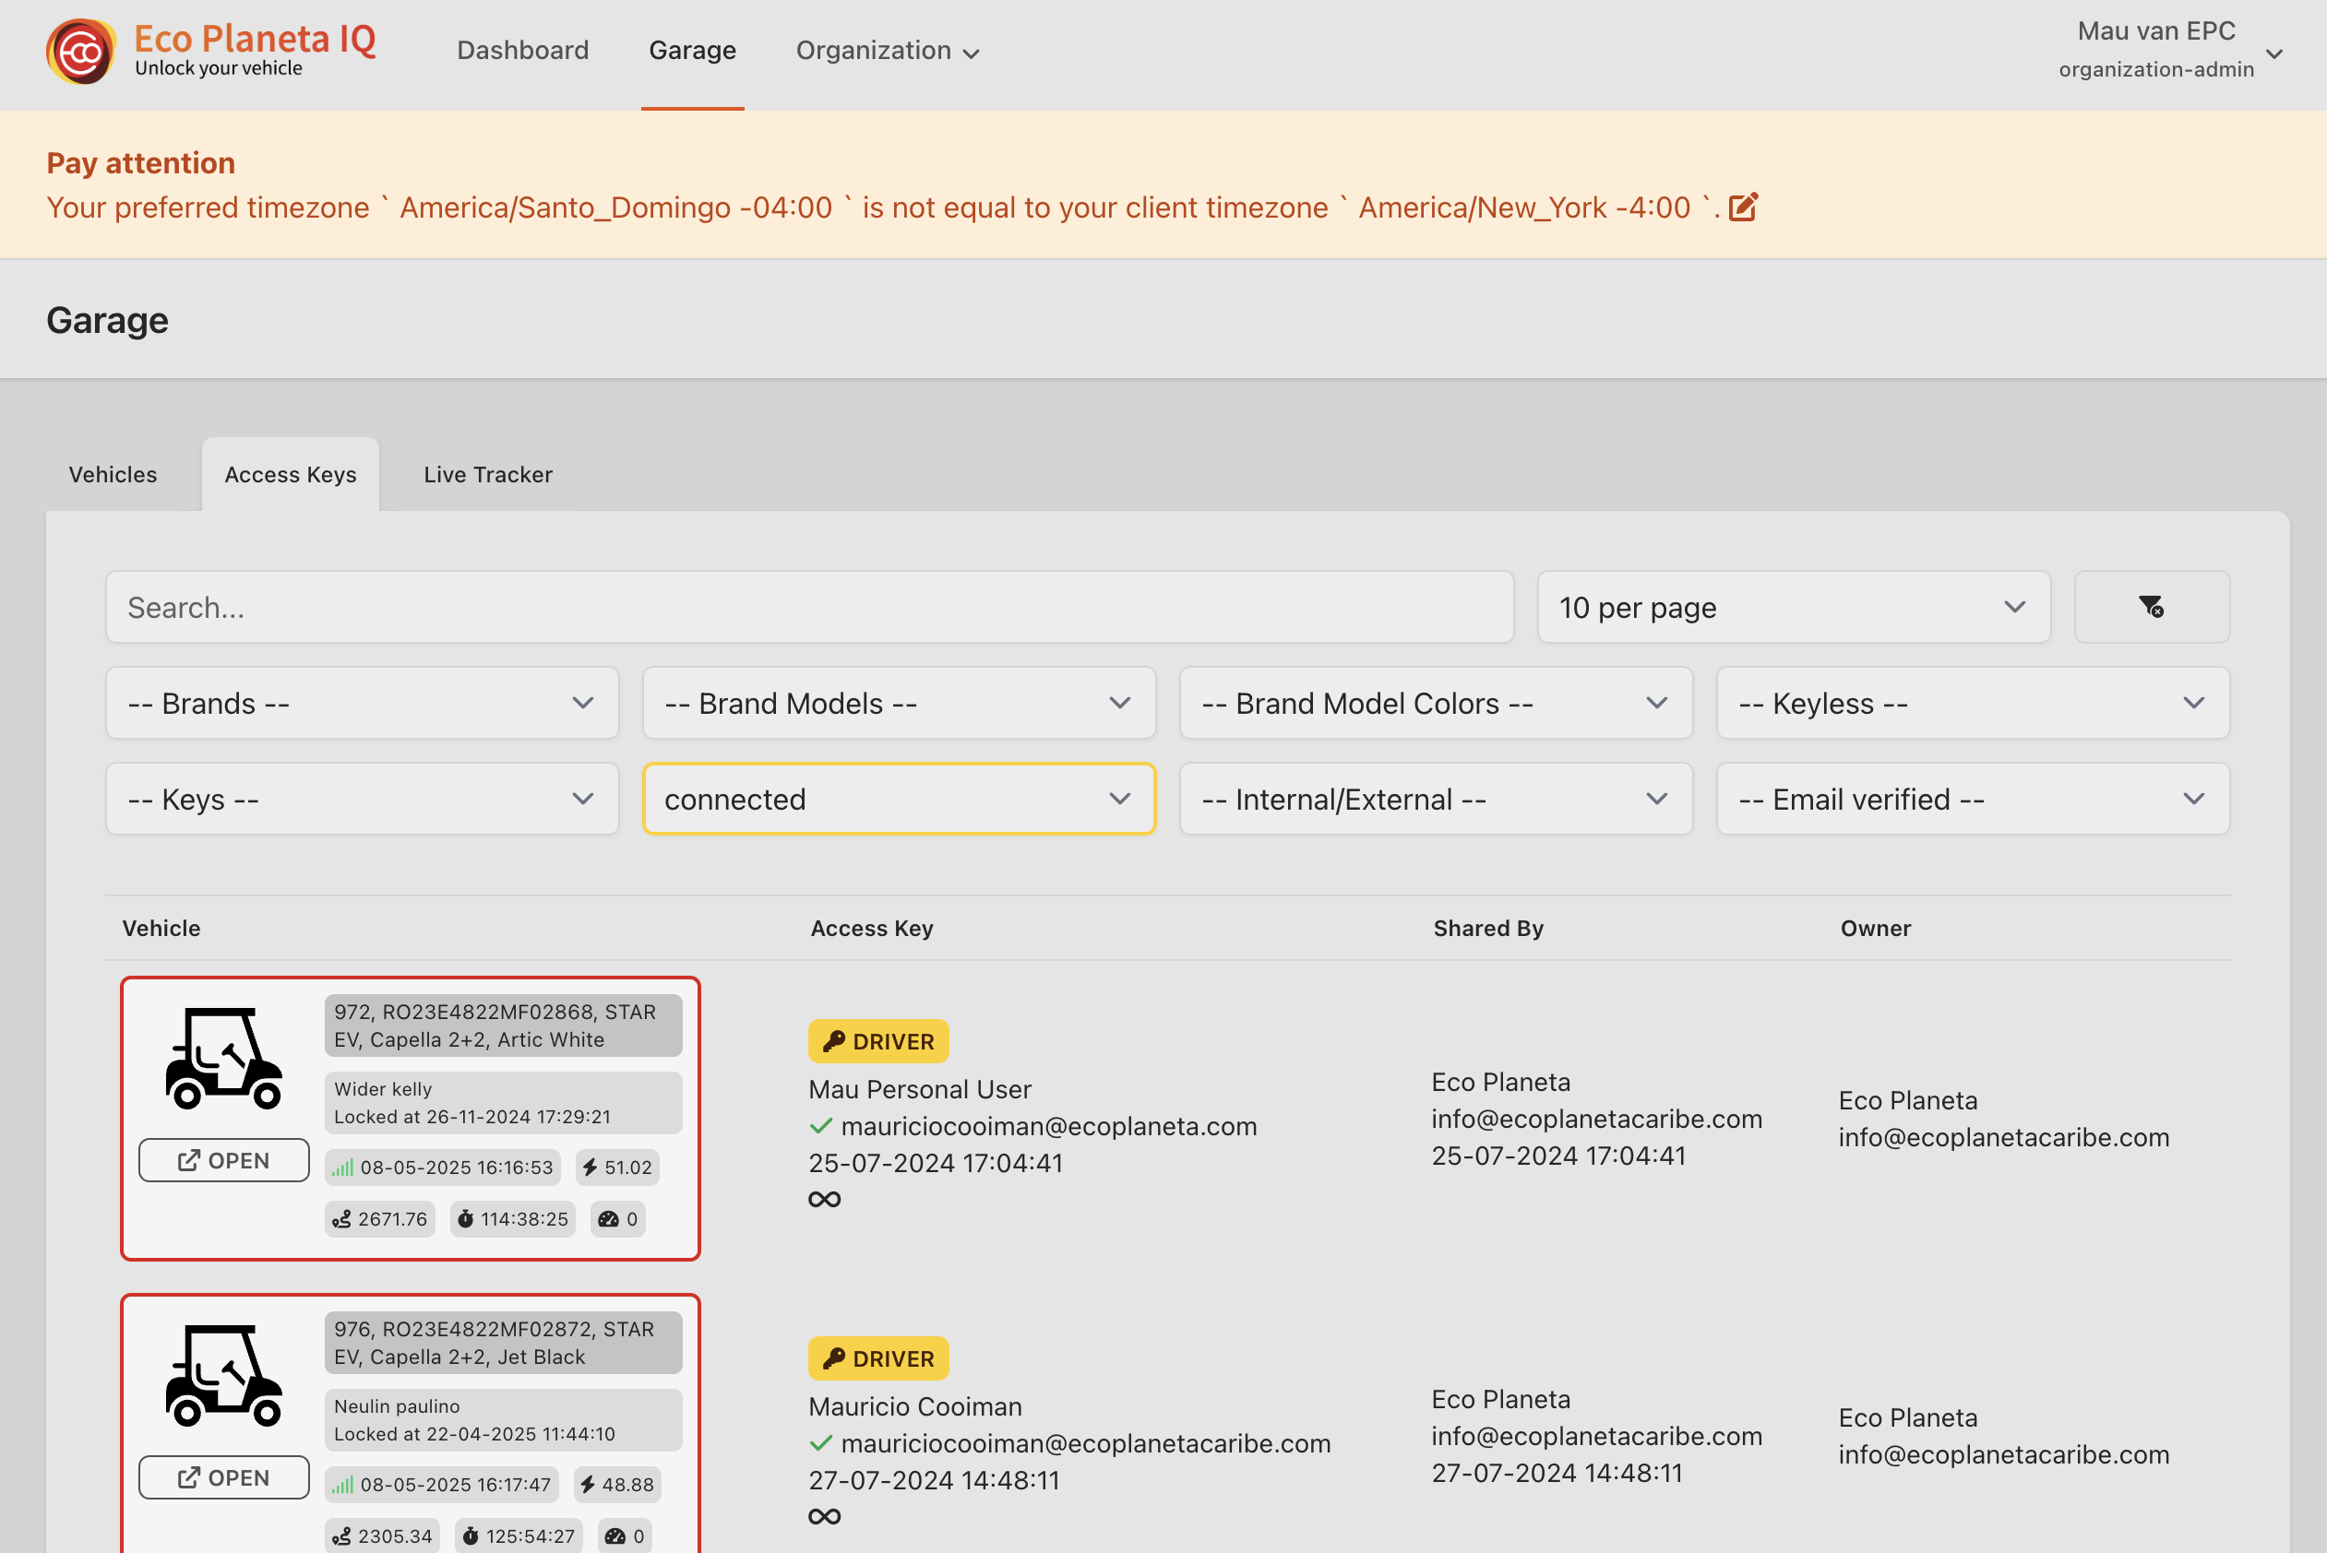Click the route distance badge 2671.76
Screen dimensions: 2327x1553
point(380,1219)
